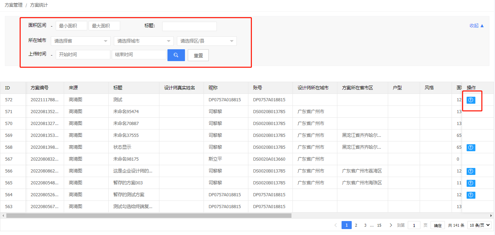This screenshot has width=495, height=235.
Task: Click the 开始时间 start date field
Action: 83,54
